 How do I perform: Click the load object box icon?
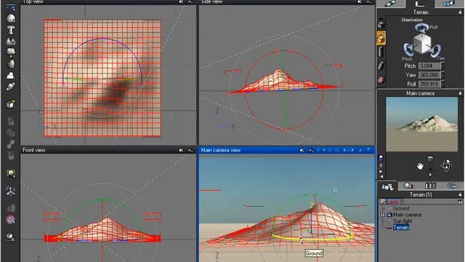(11, 104)
